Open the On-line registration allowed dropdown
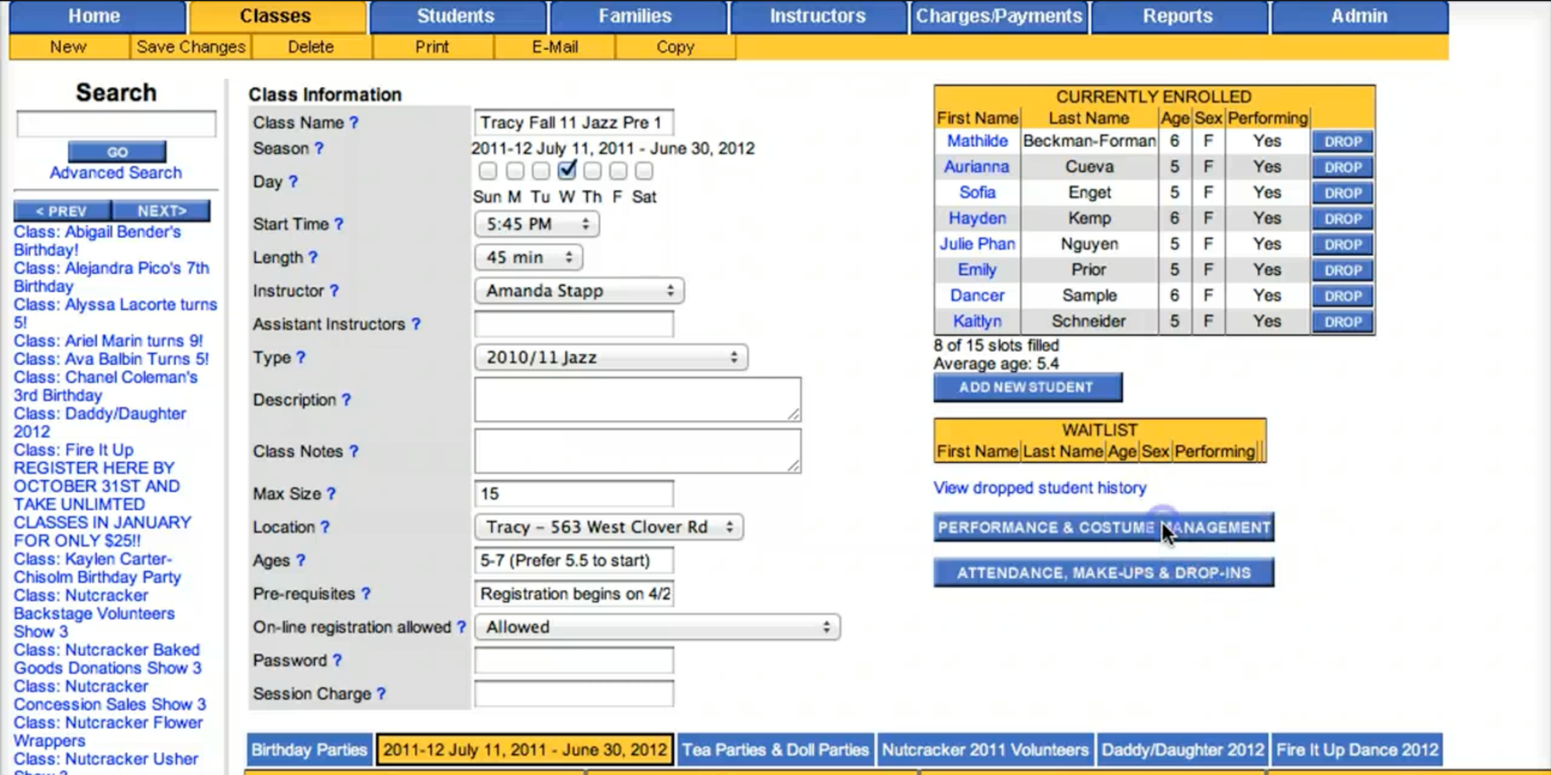The height and width of the screenshot is (775, 1551). [x=658, y=626]
